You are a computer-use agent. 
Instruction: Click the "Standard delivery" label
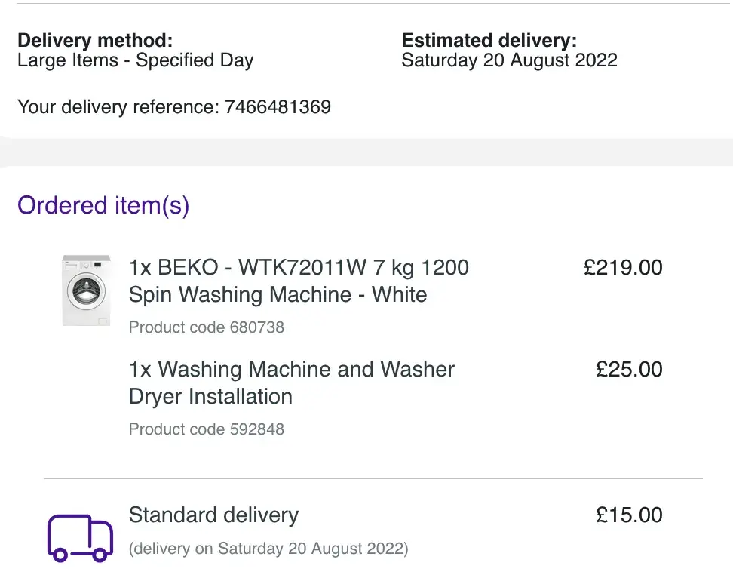tap(213, 515)
